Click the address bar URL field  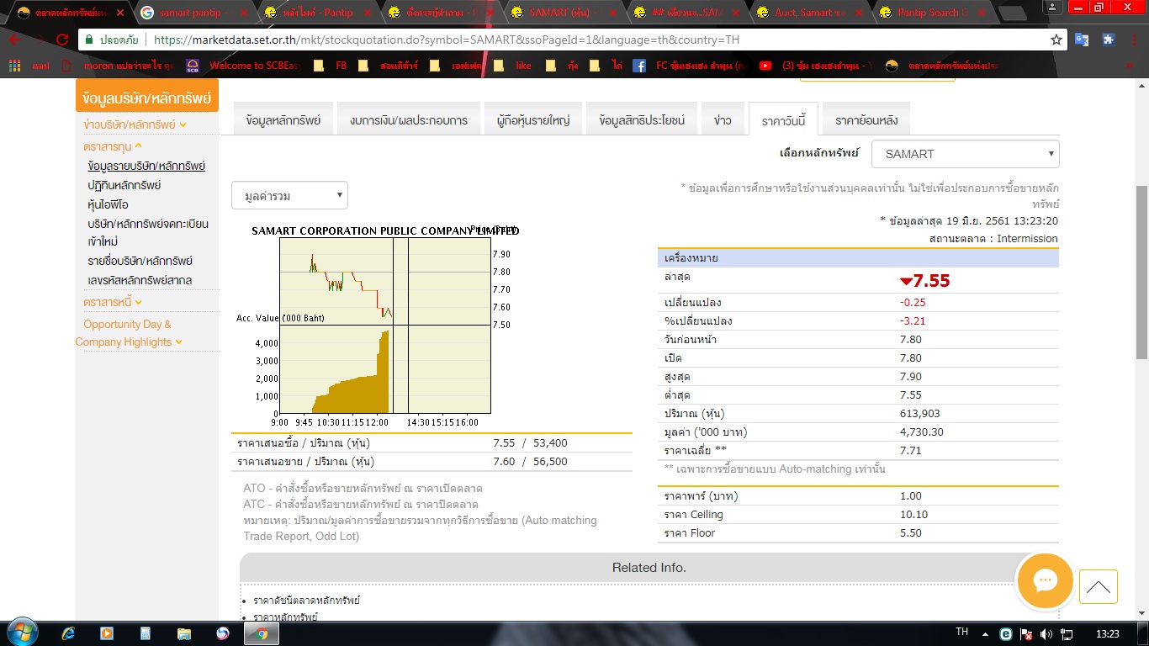(x=572, y=40)
